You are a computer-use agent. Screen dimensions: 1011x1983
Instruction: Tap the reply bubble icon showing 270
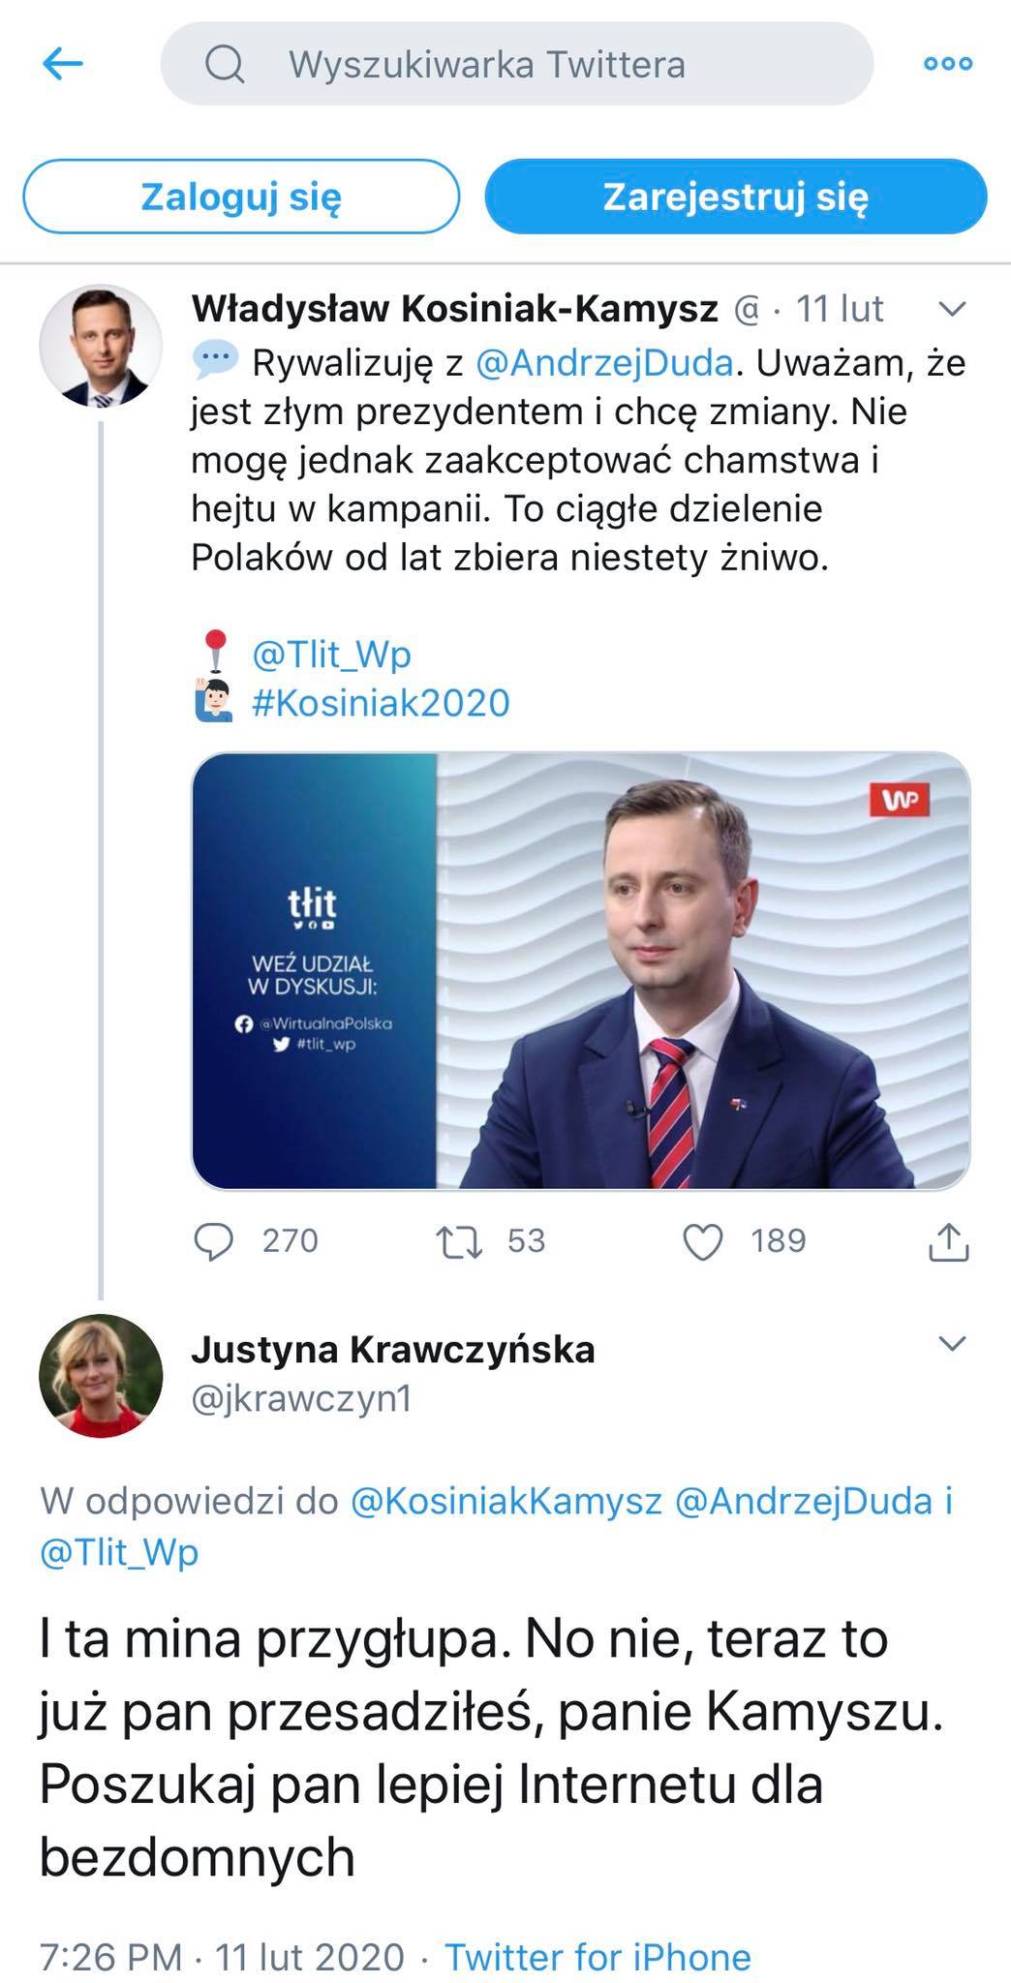click(x=214, y=1241)
